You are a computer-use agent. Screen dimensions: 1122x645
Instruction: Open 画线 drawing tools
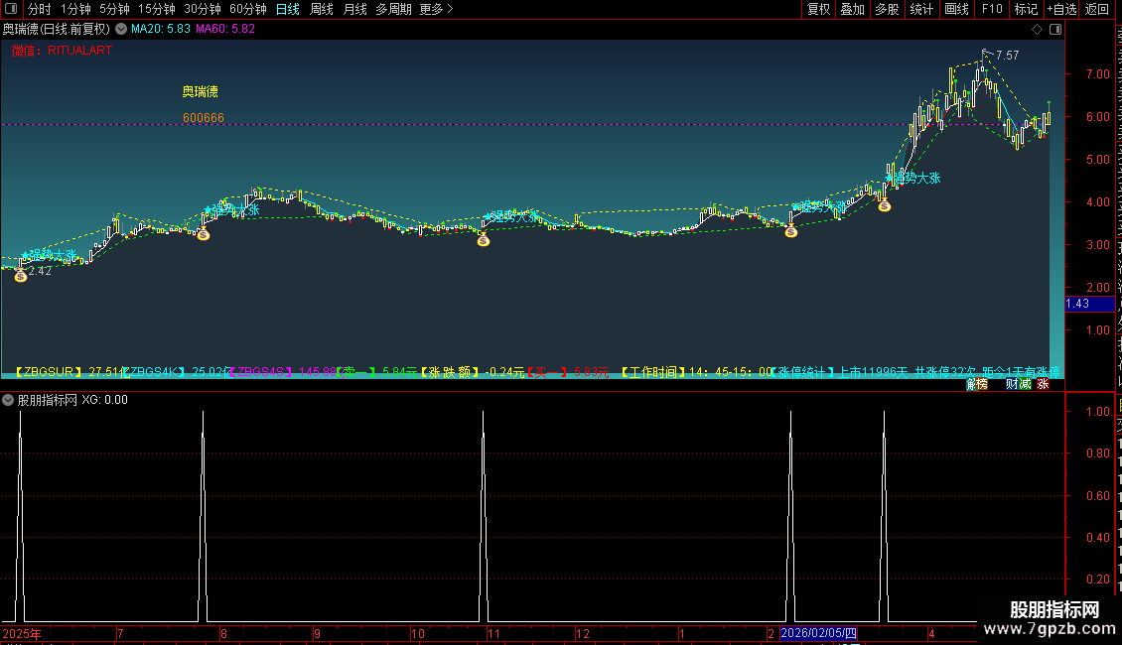pyautogui.click(x=957, y=9)
